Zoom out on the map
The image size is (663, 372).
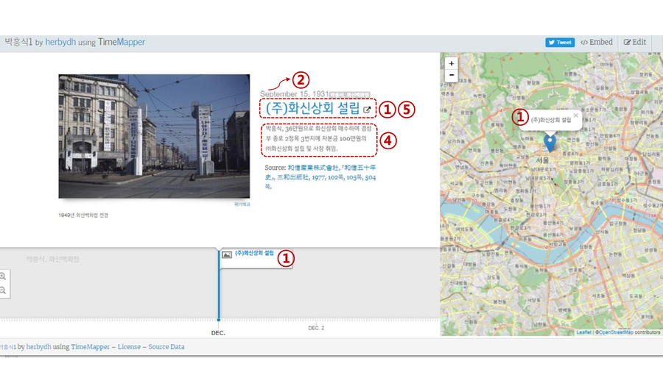(x=451, y=75)
